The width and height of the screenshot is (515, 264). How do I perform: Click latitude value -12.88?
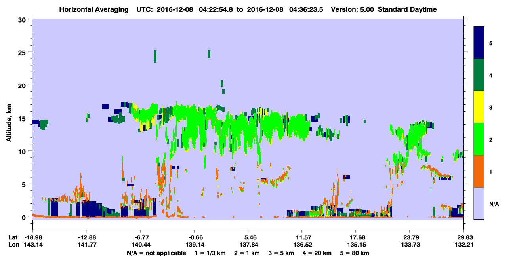[x=86, y=237]
